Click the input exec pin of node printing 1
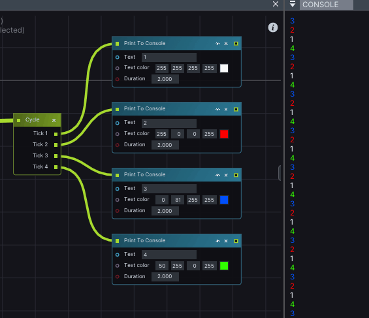369x318 pixels. pos(117,44)
